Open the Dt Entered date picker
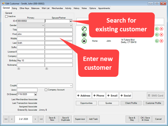The width and height of the screenshot is (168, 126). 36,94
